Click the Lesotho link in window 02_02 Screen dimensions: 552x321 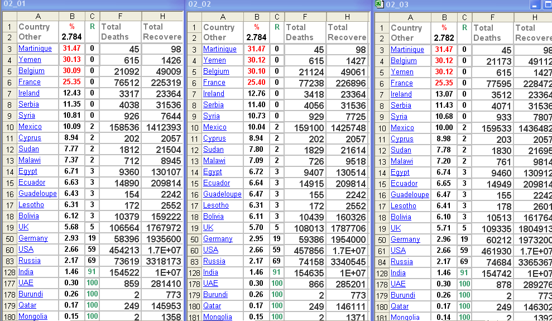pos(215,205)
